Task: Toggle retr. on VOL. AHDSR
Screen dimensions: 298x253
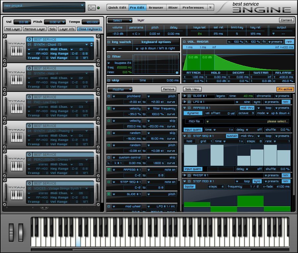Action: pos(289,42)
